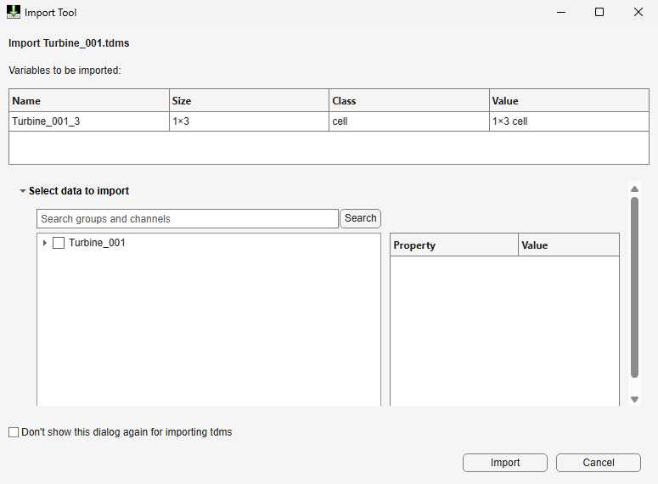Click the Value header in variables table
658x484 pixels.
(569, 101)
